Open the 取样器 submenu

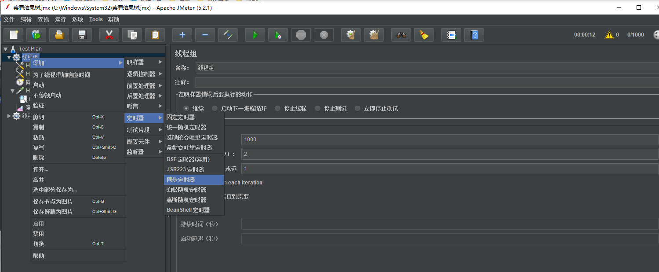(145, 62)
